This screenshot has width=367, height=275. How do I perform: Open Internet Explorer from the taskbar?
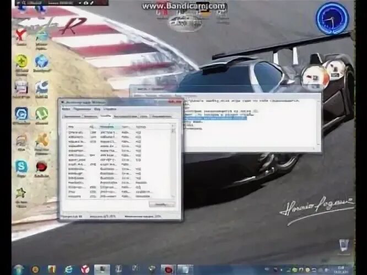69,269
